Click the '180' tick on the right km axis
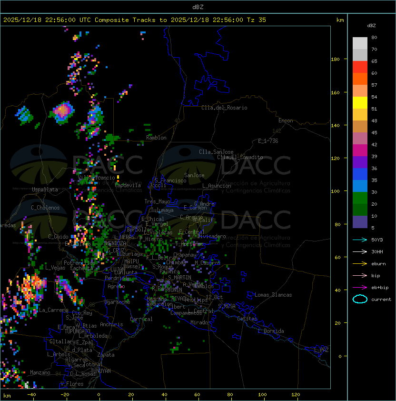 pyautogui.click(x=335, y=60)
